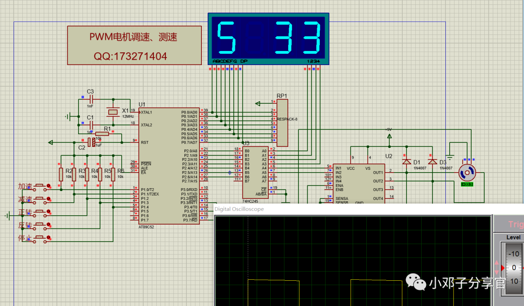Select the RP1 RESPACK-8 resistor pack
This screenshot has height=306, width=524.
pos(282,122)
